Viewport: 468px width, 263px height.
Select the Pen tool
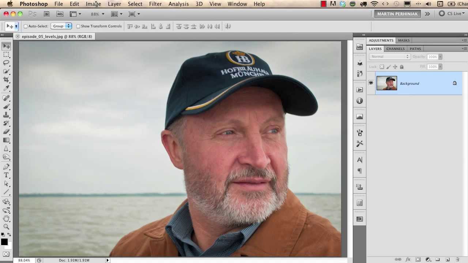coord(6,167)
